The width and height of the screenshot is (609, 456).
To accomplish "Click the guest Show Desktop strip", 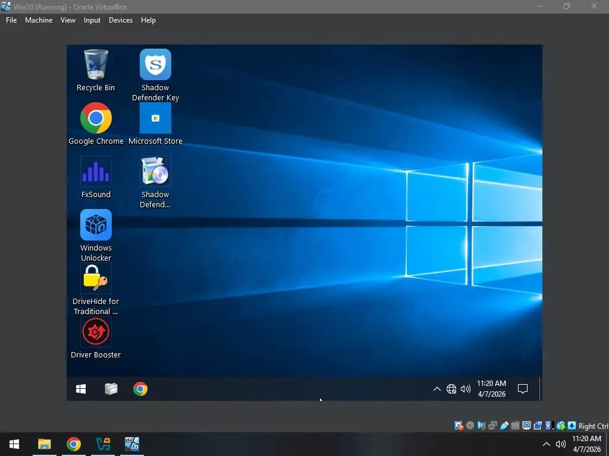I will tap(540, 389).
